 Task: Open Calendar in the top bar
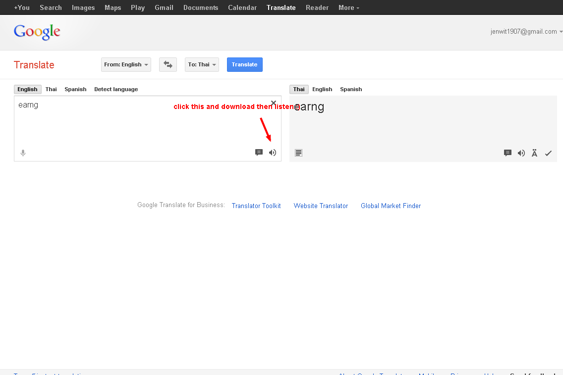(242, 7)
